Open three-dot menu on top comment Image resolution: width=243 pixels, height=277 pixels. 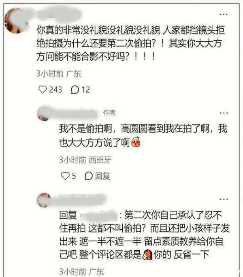224,14
